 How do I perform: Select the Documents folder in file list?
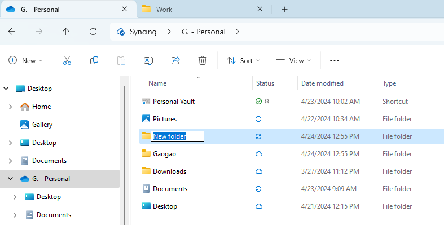point(170,189)
